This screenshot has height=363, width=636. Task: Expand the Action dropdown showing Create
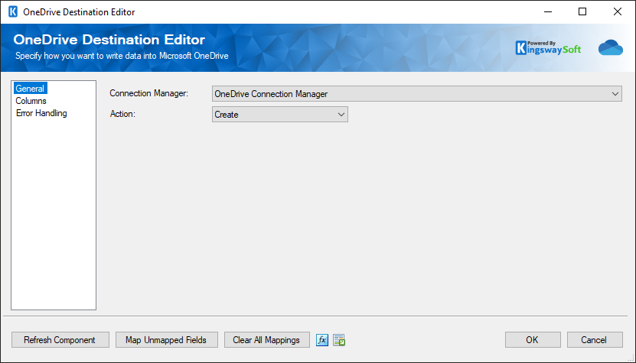click(x=280, y=114)
